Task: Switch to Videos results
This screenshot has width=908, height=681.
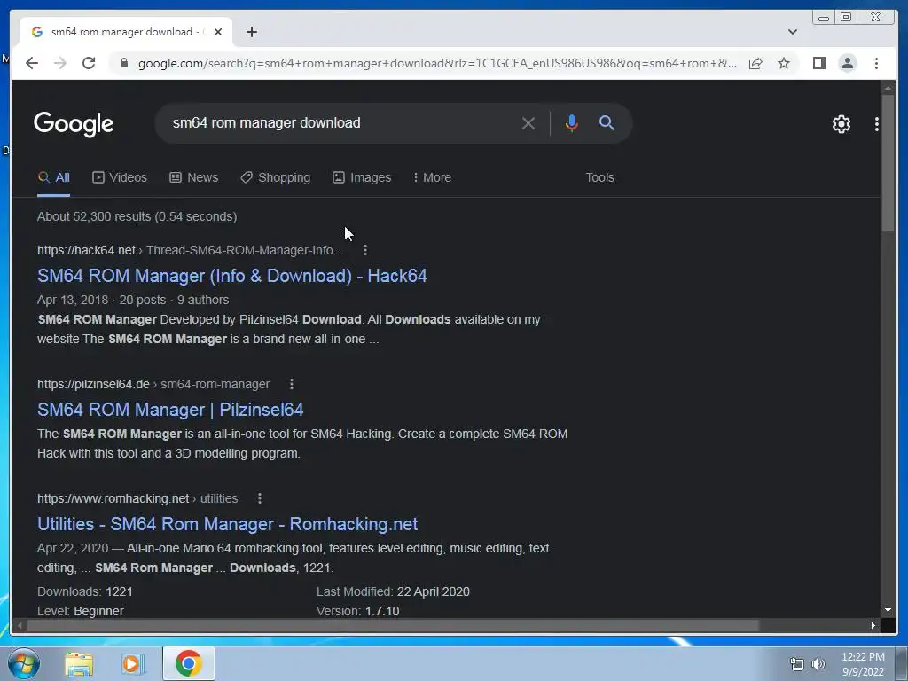Action: (x=120, y=177)
